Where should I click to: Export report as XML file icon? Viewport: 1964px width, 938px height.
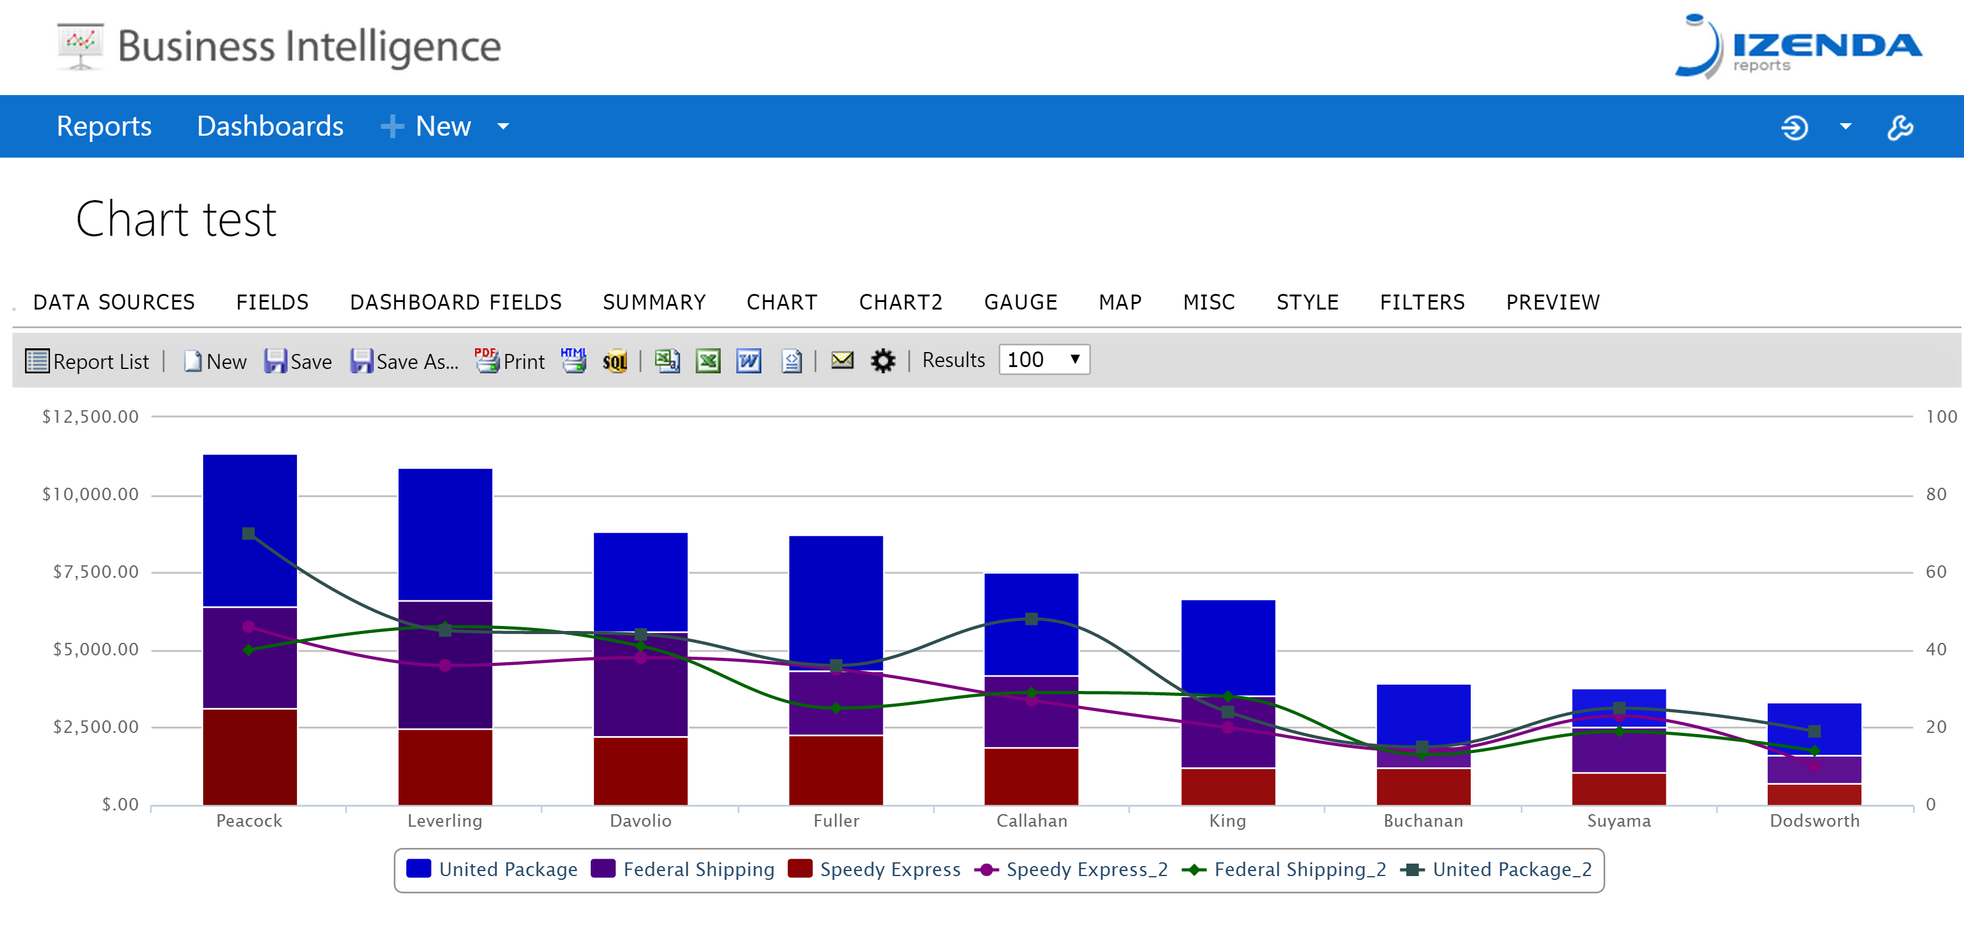791,361
